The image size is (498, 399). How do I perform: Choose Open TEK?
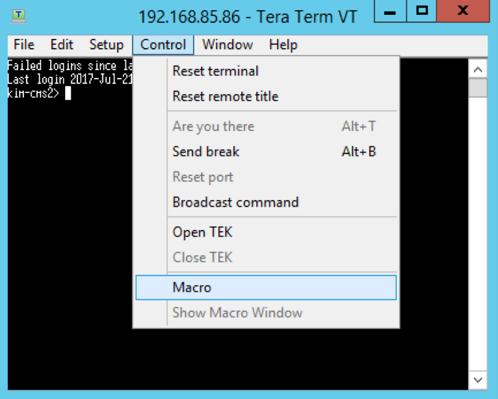[266, 232]
